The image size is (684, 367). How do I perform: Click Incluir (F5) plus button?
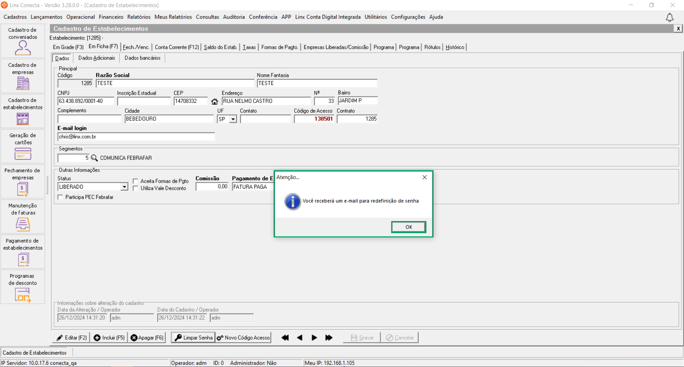coord(109,337)
